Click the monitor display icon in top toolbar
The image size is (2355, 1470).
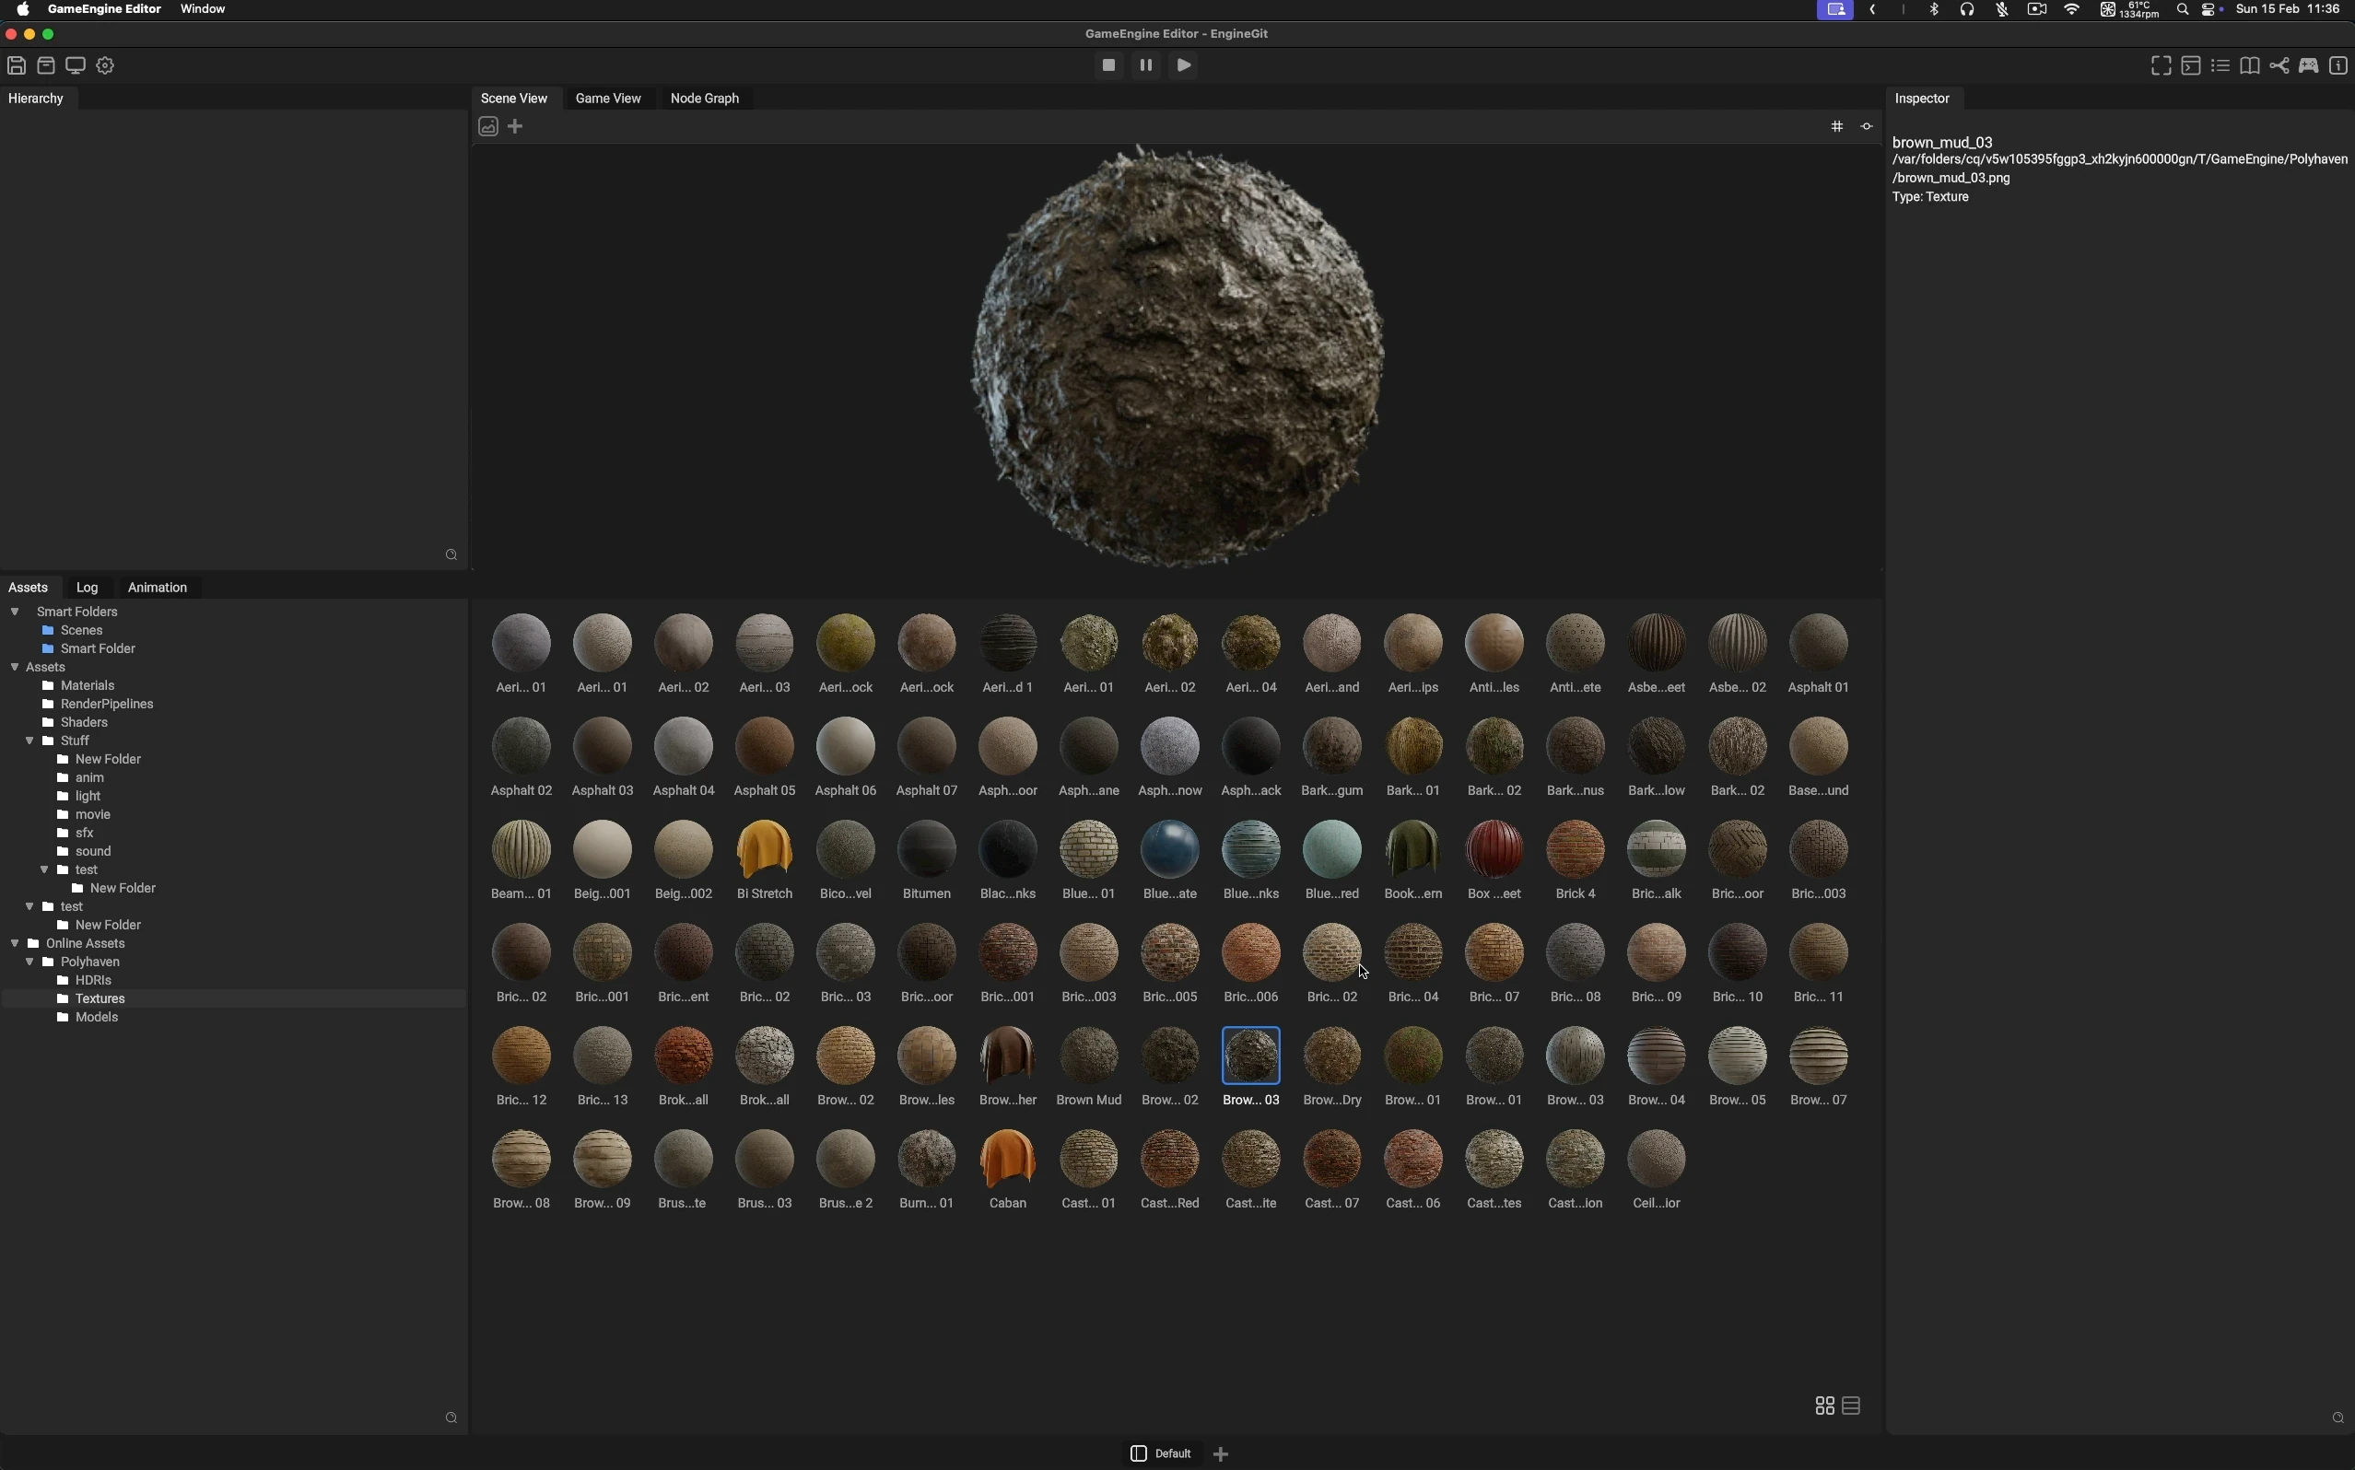pyautogui.click(x=76, y=66)
